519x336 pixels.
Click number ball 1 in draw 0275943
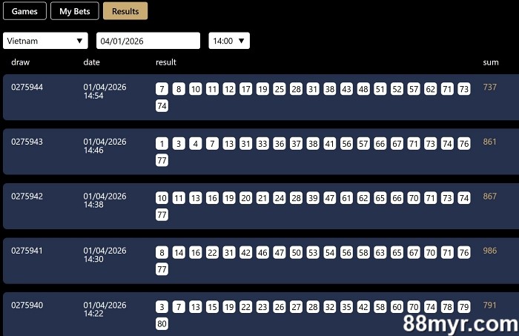click(162, 144)
